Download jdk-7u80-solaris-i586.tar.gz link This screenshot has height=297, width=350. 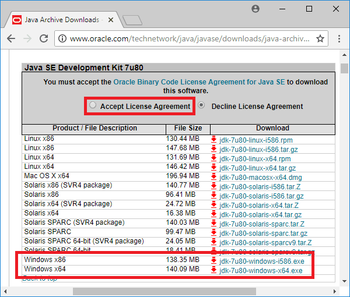261,196
